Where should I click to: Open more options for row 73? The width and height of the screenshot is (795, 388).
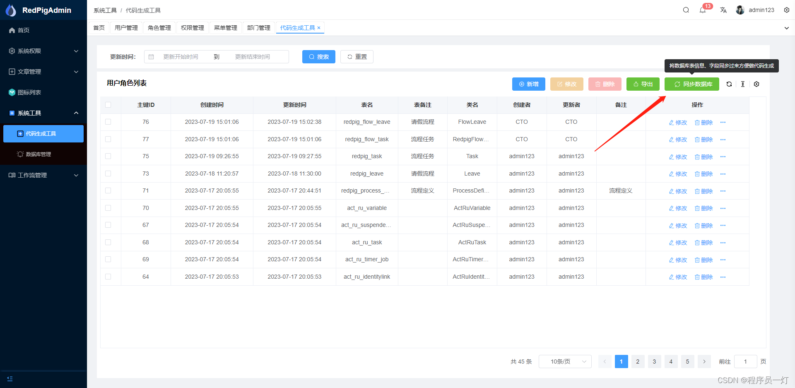pos(723,174)
